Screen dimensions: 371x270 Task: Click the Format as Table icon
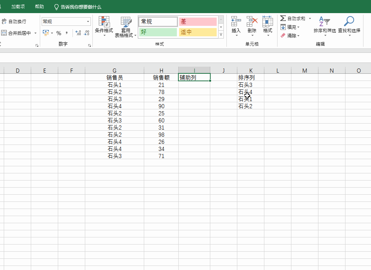pos(126,22)
